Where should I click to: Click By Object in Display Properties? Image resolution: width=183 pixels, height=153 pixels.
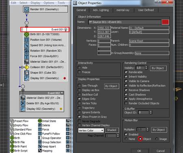click(111, 86)
